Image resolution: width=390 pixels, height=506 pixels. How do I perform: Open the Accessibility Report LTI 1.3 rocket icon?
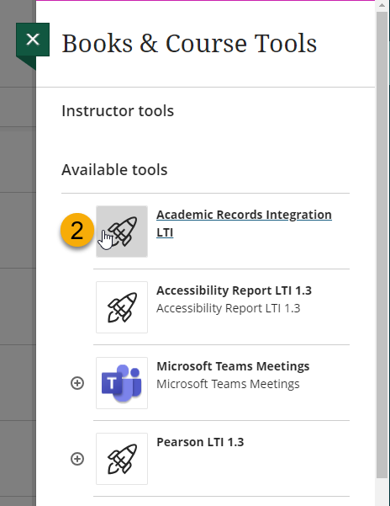122,307
